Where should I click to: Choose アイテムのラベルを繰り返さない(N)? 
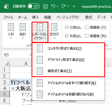tap(68, 94)
